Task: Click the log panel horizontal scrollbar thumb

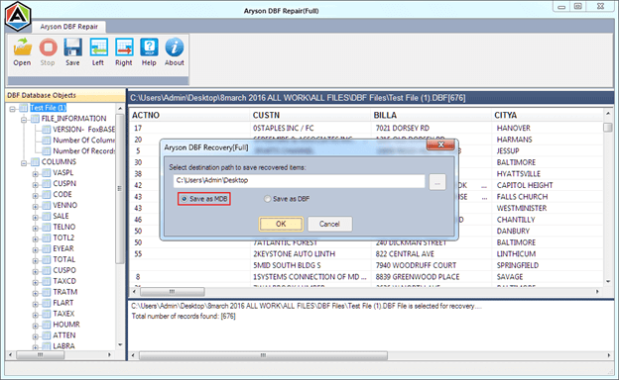Action: 263,355
